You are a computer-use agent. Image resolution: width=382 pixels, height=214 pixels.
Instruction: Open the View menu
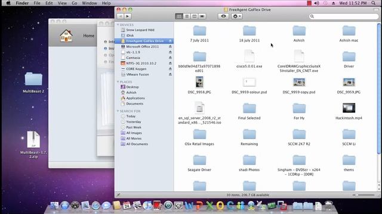point(62,3)
